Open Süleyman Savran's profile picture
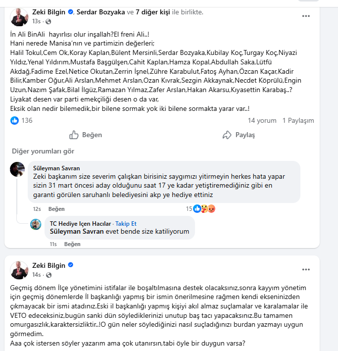 point(17,169)
